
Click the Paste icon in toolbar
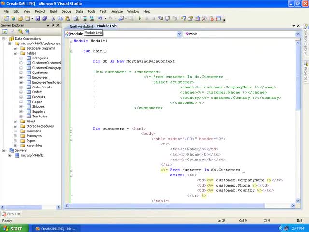click(67, 19)
